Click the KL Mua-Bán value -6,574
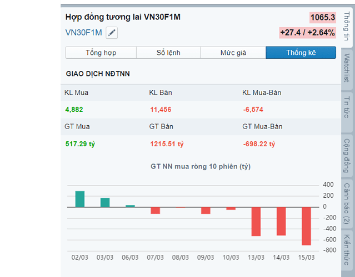Image resolution: width=355 pixels, height=277 pixels. point(253,110)
